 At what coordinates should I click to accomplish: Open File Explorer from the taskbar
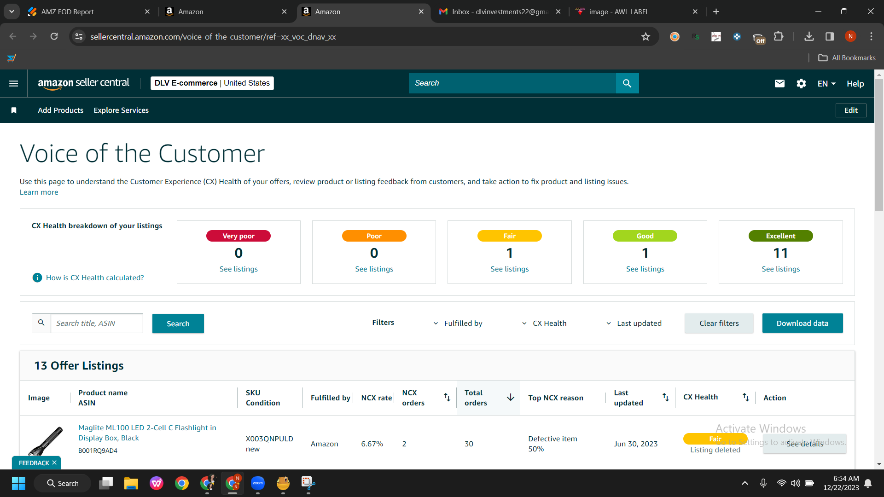pos(131,483)
